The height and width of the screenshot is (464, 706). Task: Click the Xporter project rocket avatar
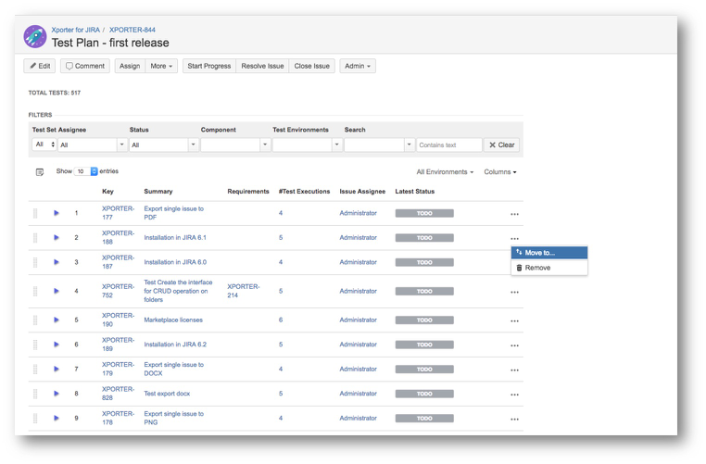pyautogui.click(x=35, y=36)
